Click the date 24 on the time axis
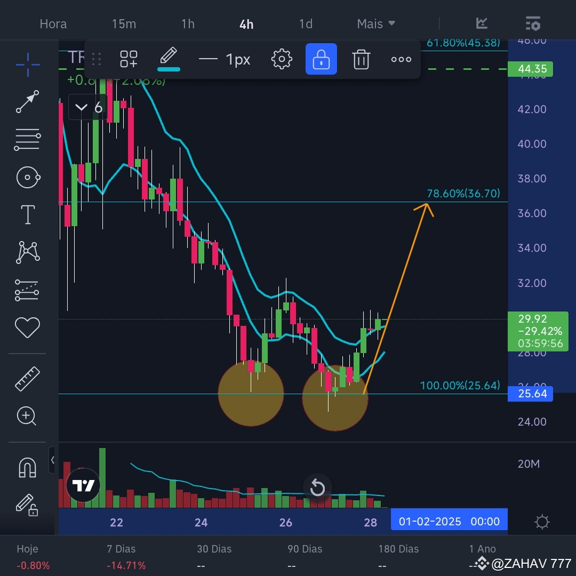Viewport: 576px width, 576px height. pyautogui.click(x=201, y=522)
